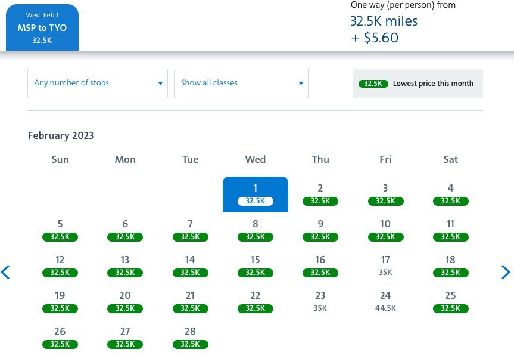Click the + $5.60 fare text
Screen dimensions: 514x355
[372, 37]
